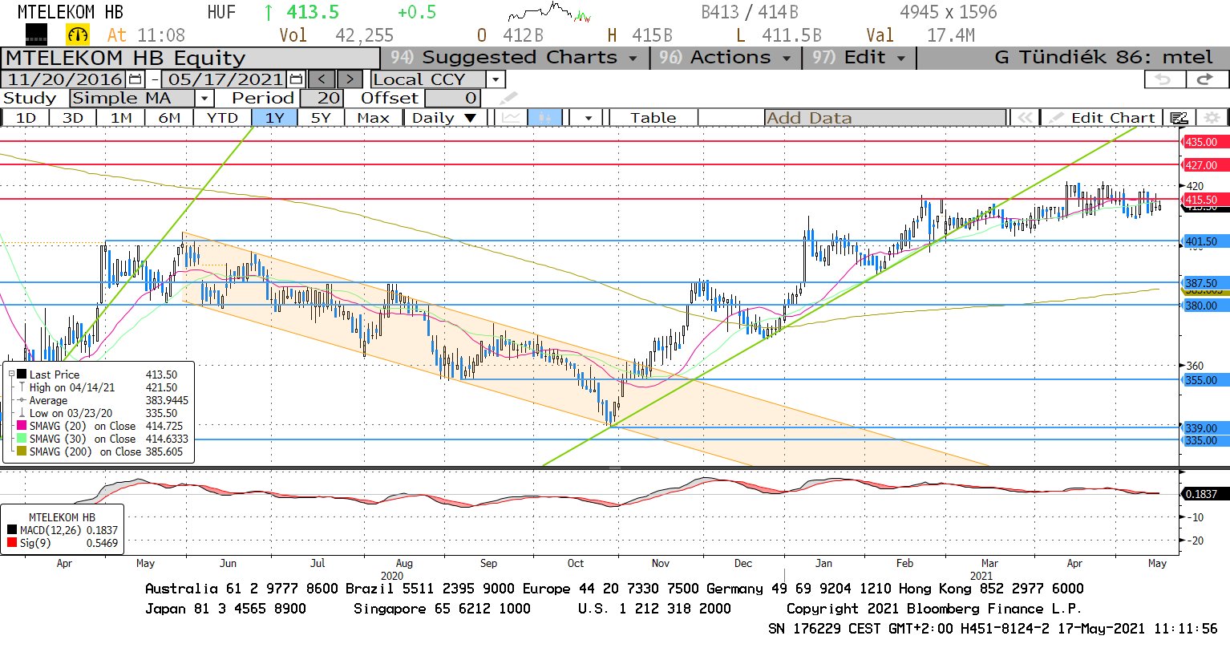Click the High on 04/14/21 legend row

click(97, 387)
